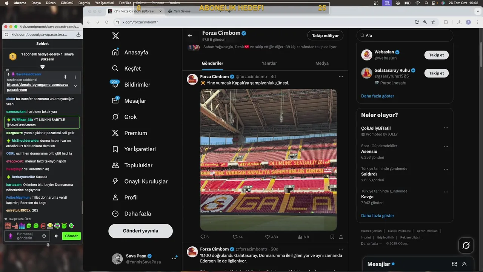Open Mesajlar in the X sidebar
Screen dimensions: 483x272
click(129, 101)
